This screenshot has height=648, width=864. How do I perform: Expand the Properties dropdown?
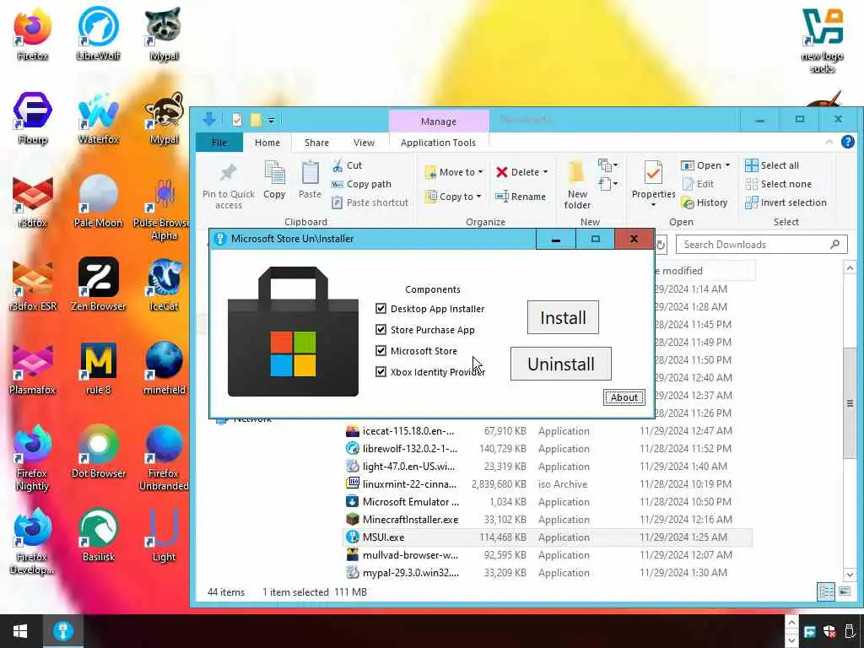pos(654,204)
